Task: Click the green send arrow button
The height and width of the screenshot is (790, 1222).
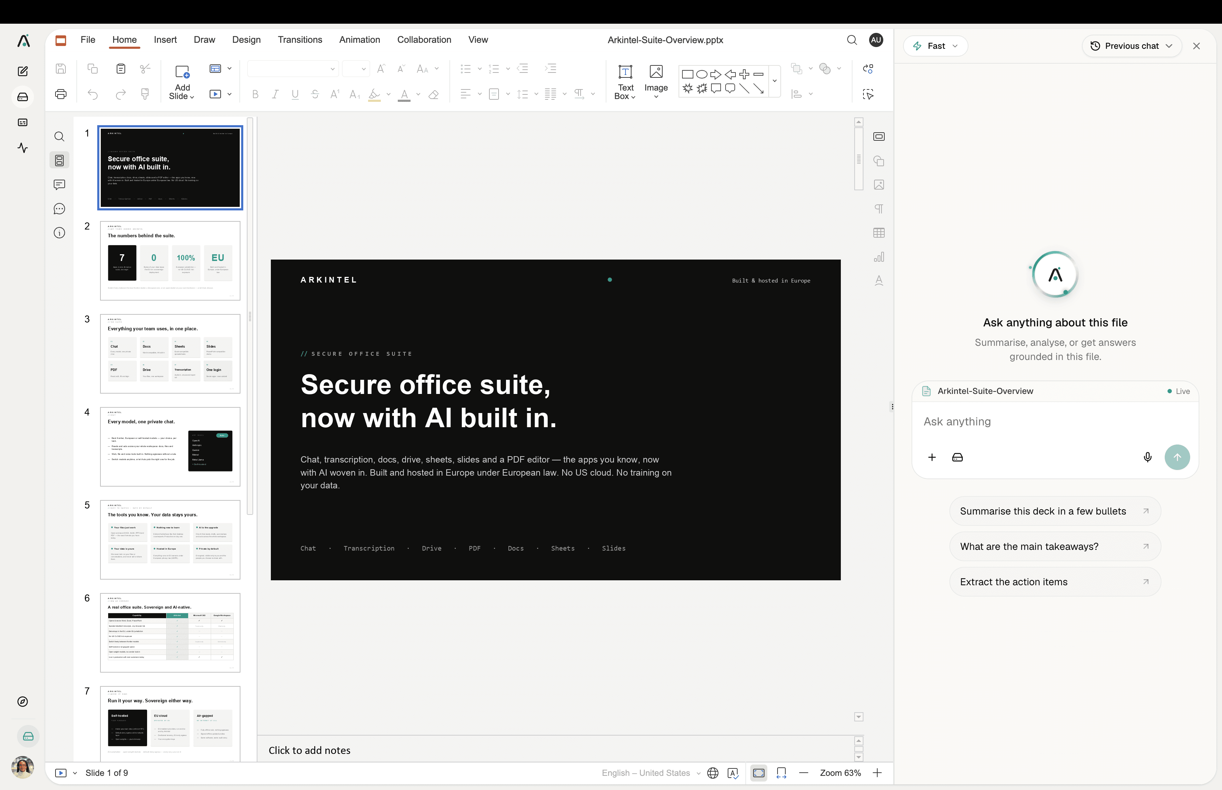Action: [x=1177, y=457]
